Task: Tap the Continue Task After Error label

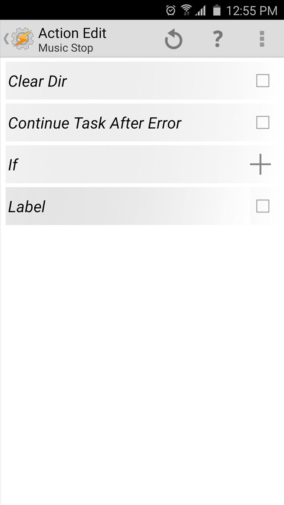Action: tap(95, 123)
